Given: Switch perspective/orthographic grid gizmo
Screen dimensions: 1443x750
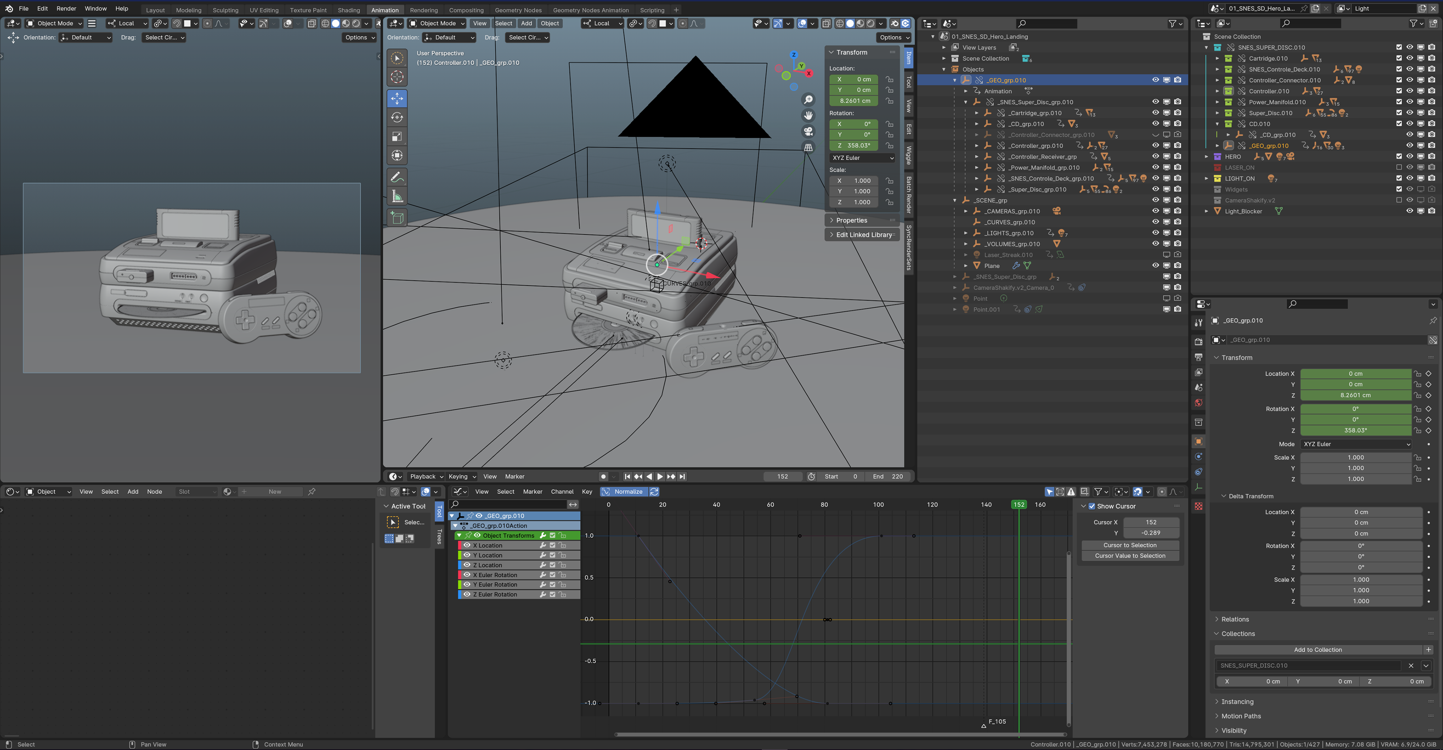Looking at the screenshot, I should (x=808, y=147).
